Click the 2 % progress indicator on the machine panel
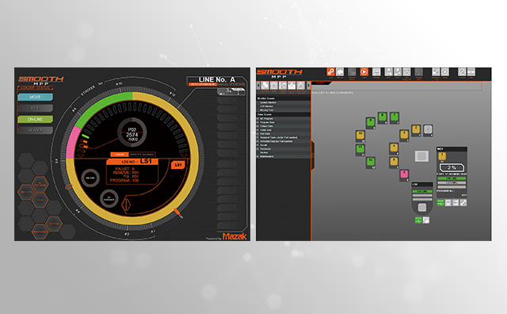 click(x=452, y=167)
